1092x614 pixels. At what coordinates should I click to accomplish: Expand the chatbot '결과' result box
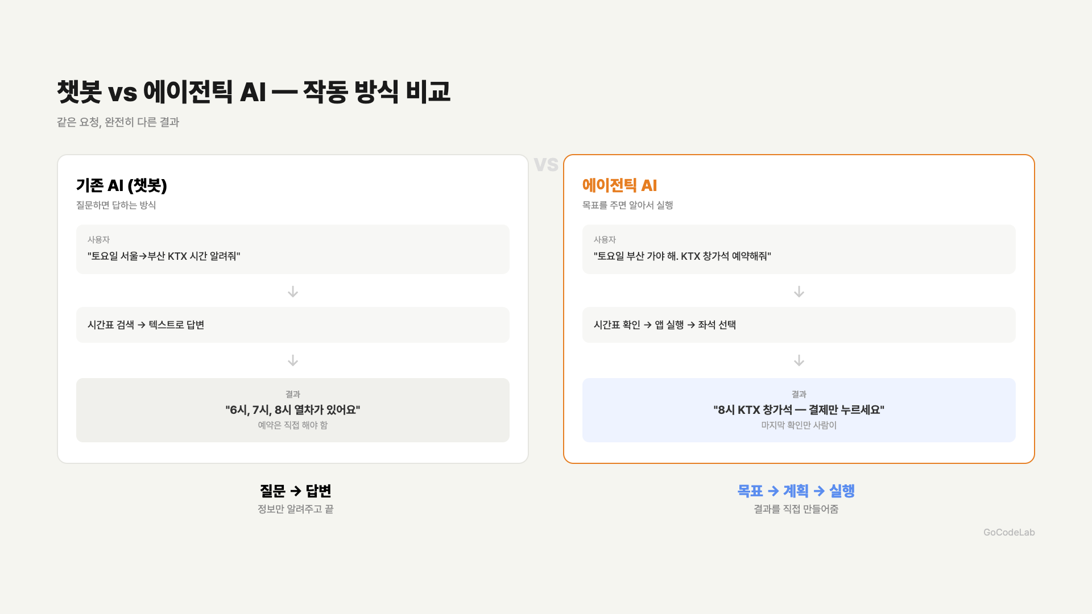click(x=292, y=410)
